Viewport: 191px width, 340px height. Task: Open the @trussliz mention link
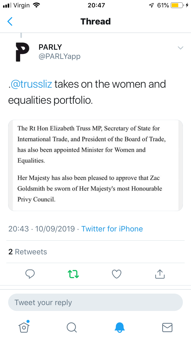point(31,84)
